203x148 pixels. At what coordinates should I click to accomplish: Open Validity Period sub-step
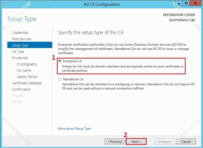pos(27,77)
